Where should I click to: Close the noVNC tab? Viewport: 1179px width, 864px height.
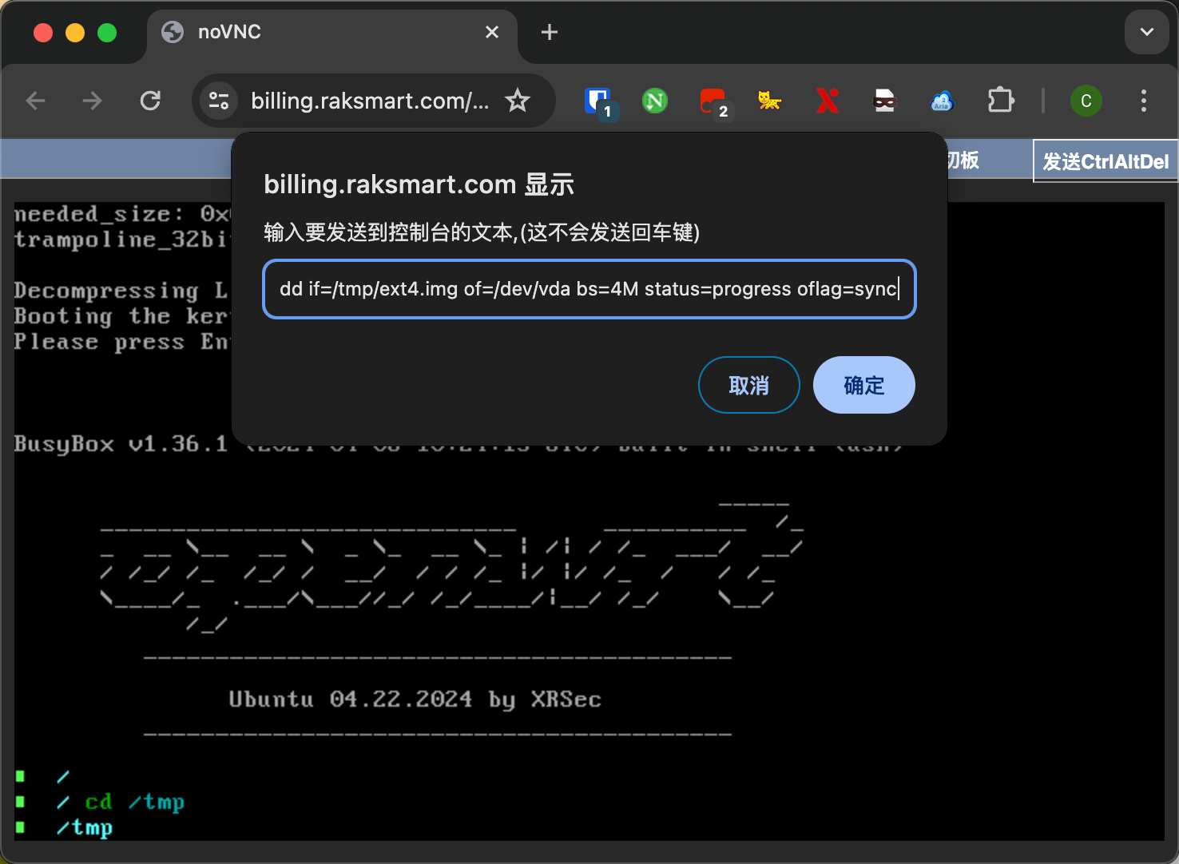(492, 32)
